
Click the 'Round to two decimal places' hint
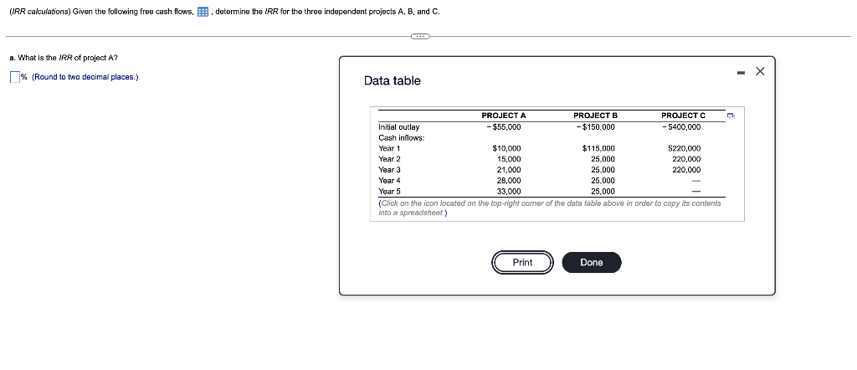[x=85, y=77]
